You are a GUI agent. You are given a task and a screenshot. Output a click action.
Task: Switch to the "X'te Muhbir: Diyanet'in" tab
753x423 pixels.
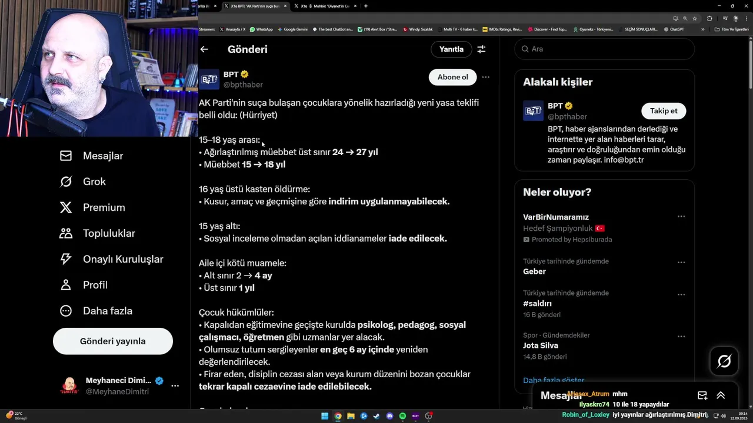tap(325, 6)
